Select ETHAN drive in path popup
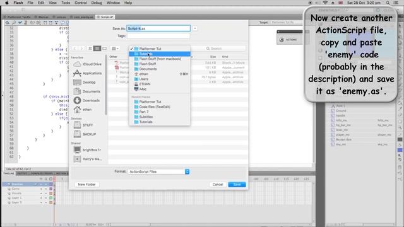 pos(160,84)
